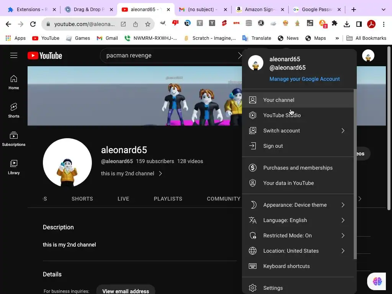
Task: Switch to the LIVE channel tab
Action: (123, 199)
